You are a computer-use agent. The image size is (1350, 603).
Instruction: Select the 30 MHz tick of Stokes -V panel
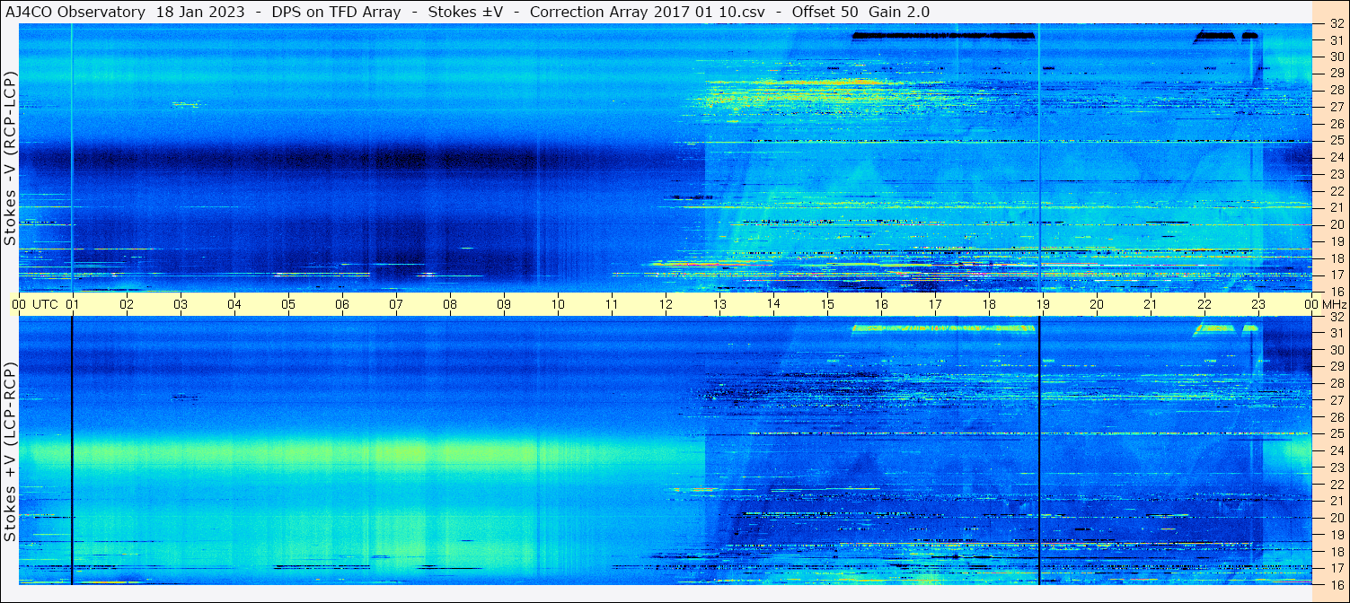coord(1336,57)
